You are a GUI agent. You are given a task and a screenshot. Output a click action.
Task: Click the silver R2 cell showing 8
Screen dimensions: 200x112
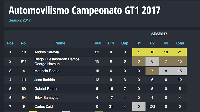(152, 61)
